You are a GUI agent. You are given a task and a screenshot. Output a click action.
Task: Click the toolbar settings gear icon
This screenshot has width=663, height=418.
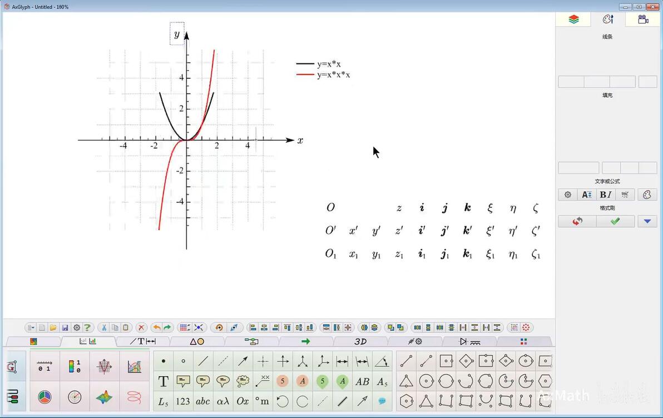(77, 327)
